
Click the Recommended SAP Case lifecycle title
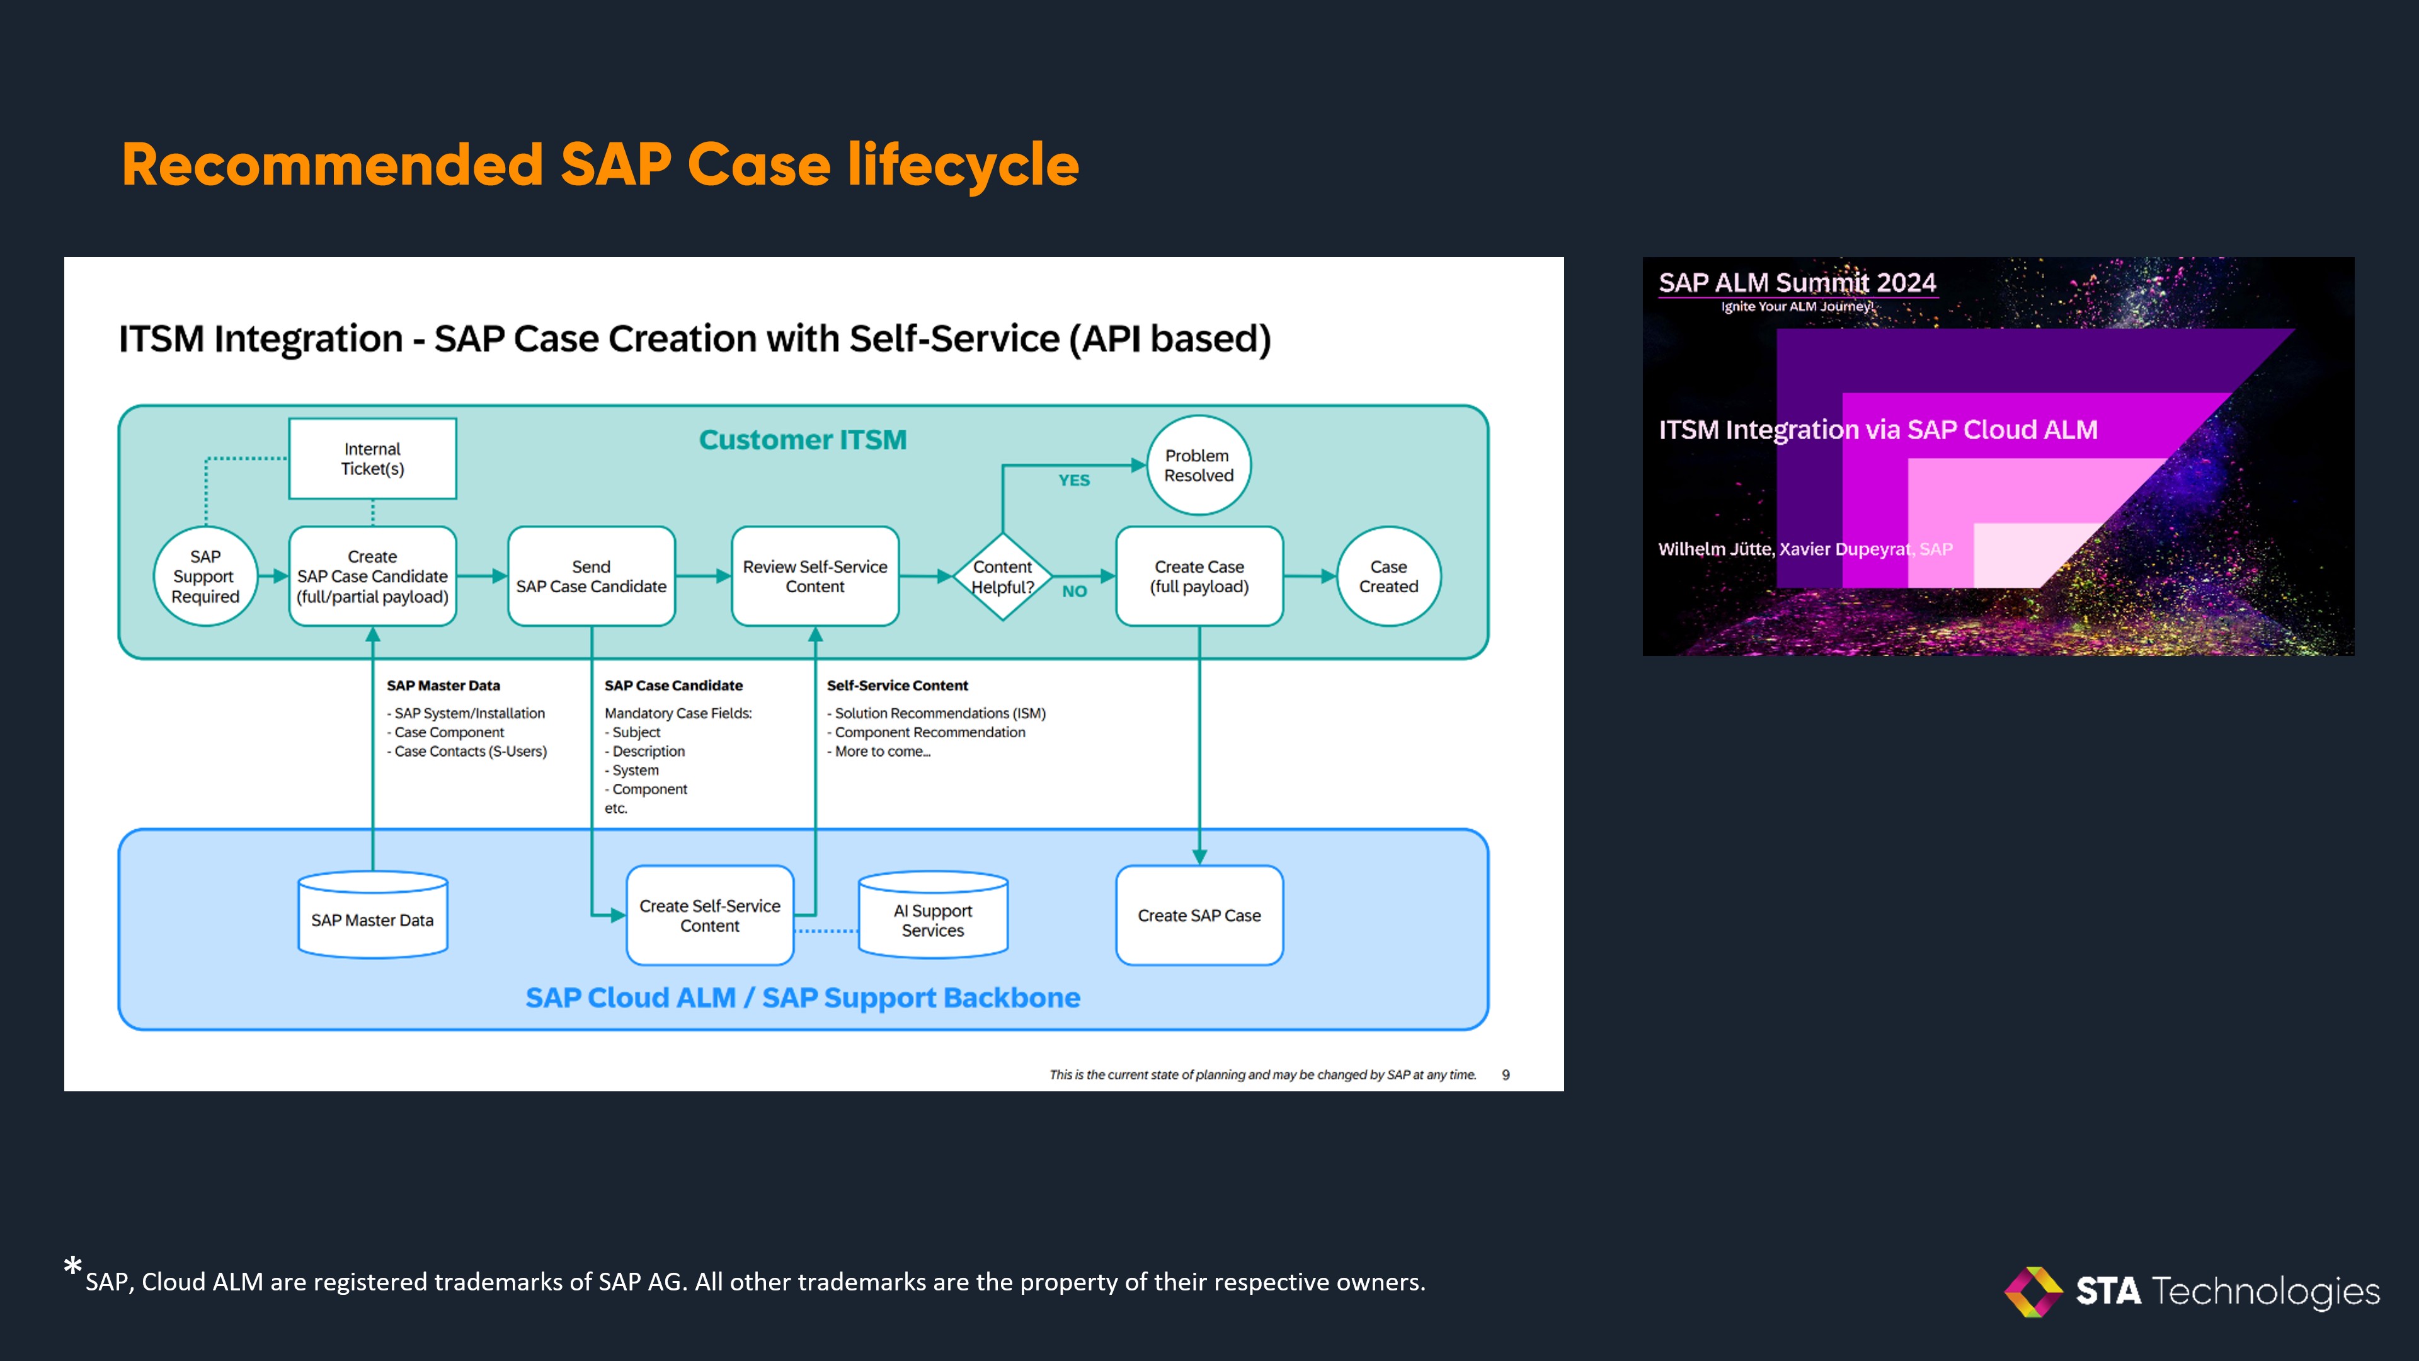[x=600, y=165]
